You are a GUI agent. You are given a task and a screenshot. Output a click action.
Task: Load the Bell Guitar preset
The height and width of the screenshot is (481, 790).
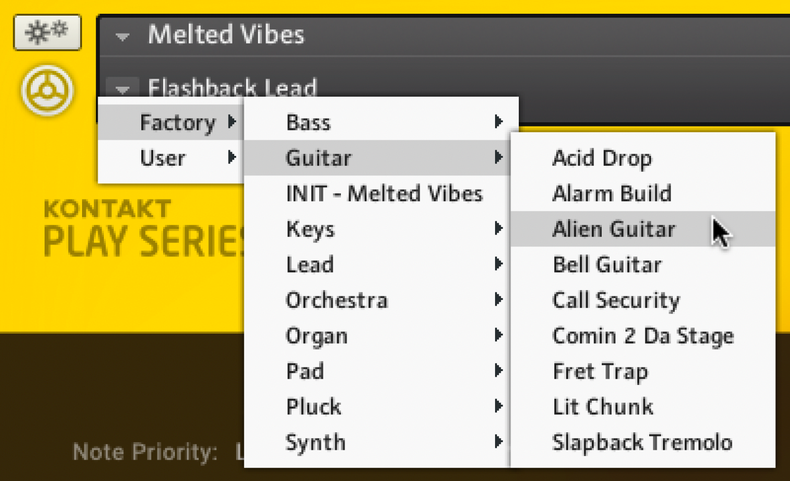point(607,264)
